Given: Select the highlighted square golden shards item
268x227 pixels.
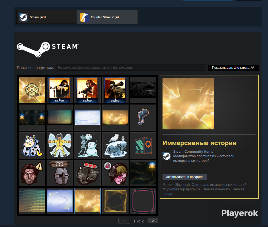Looking at the screenshot, I should 88,201.
